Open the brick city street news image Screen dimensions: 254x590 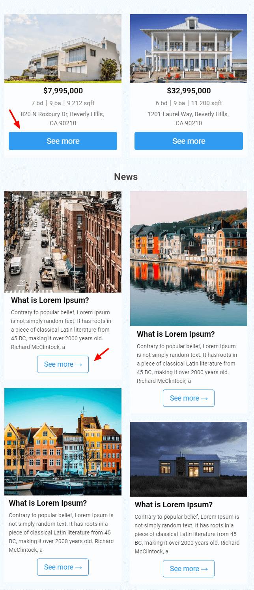pos(63,242)
